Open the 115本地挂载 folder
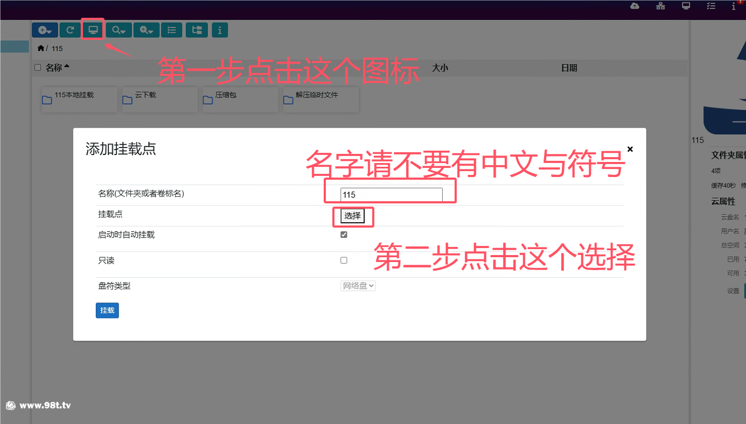The width and height of the screenshot is (746, 424). (x=79, y=100)
